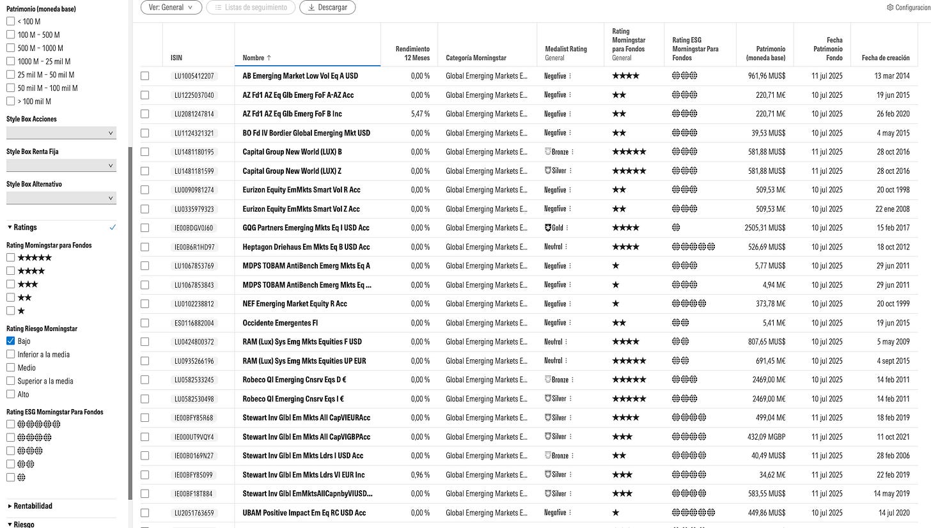Open Medalist menu for Heptagon Driehaus row
The image size is (931, 528).
(567, 247)
